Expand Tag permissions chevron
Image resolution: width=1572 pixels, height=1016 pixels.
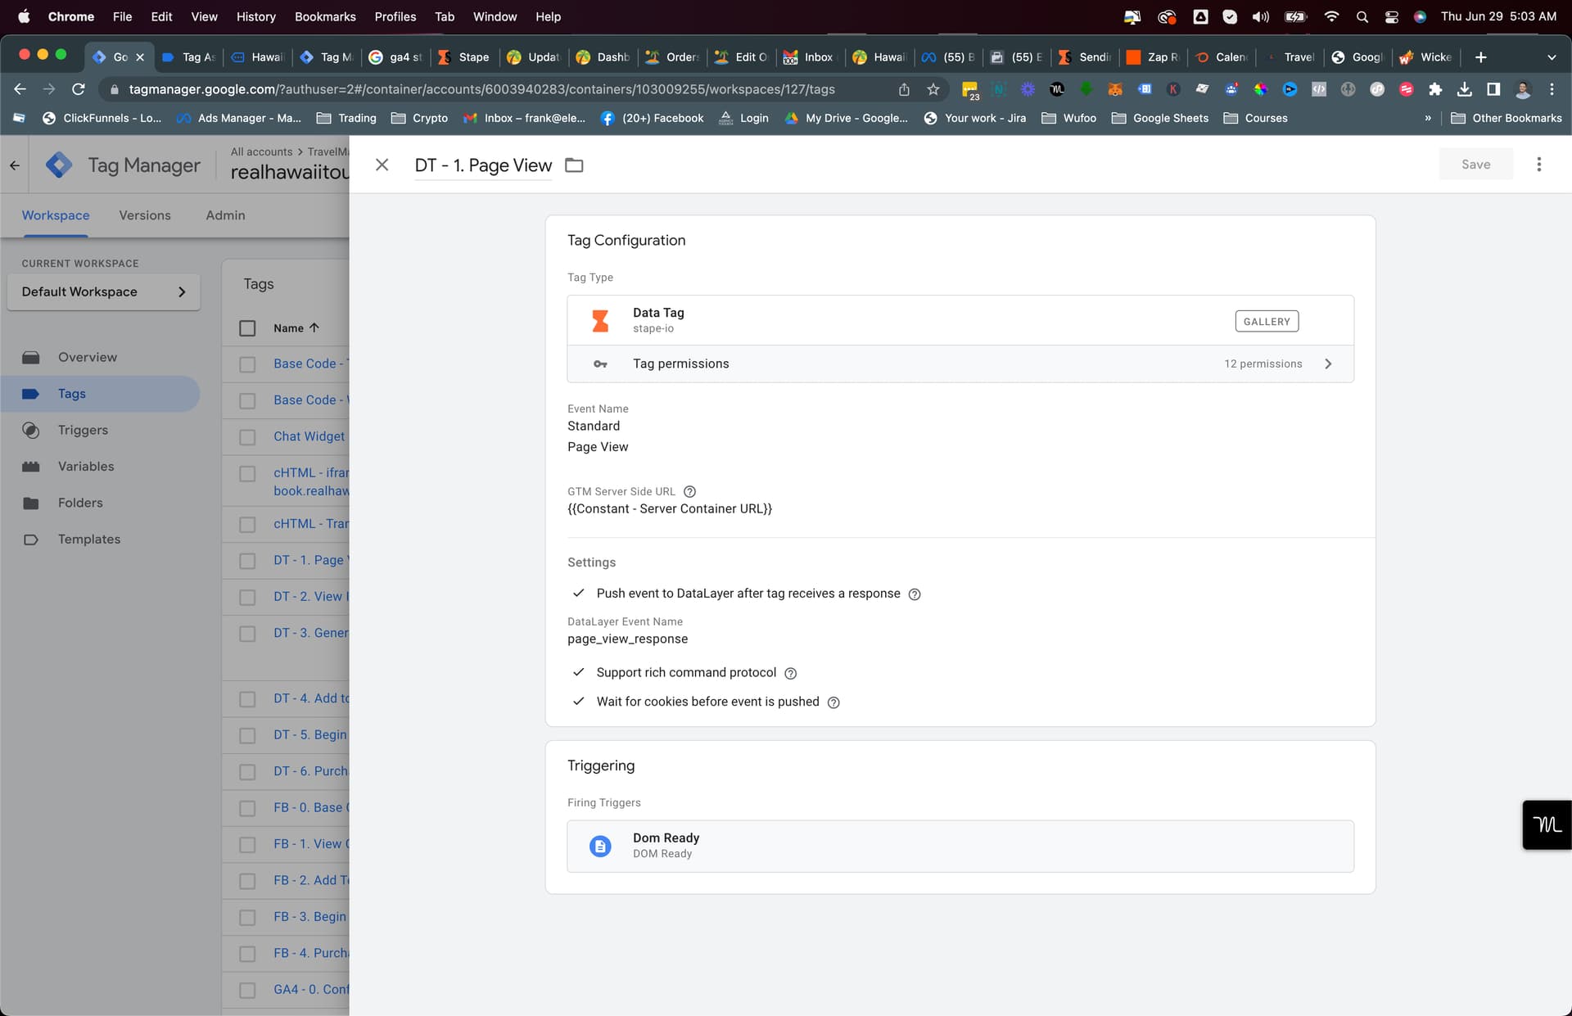tap(1328, 364)
